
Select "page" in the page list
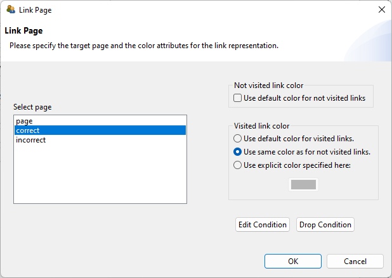(x=24, y=120)
